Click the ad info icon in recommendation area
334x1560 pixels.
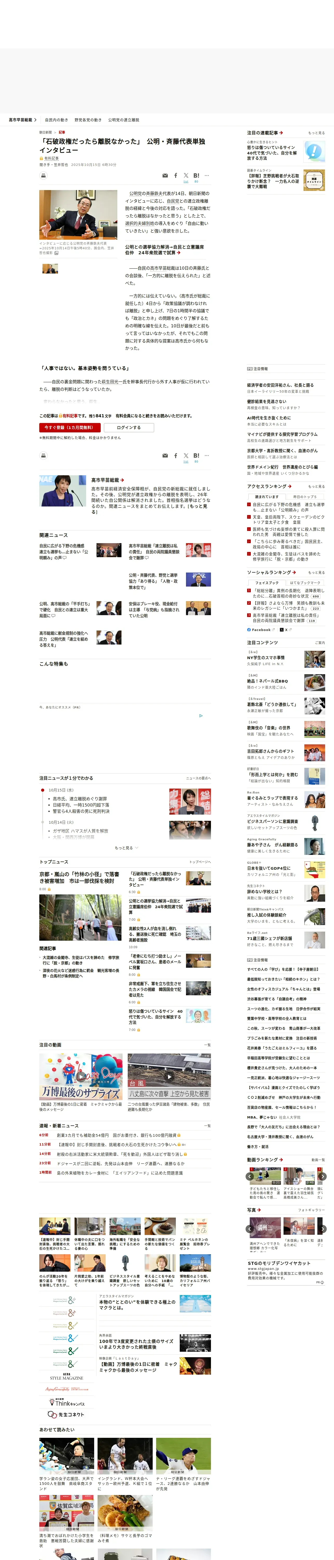(x=201, y=715)
